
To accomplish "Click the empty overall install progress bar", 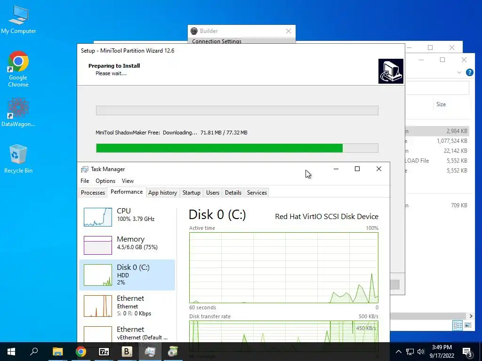I will tap(237, 110).
